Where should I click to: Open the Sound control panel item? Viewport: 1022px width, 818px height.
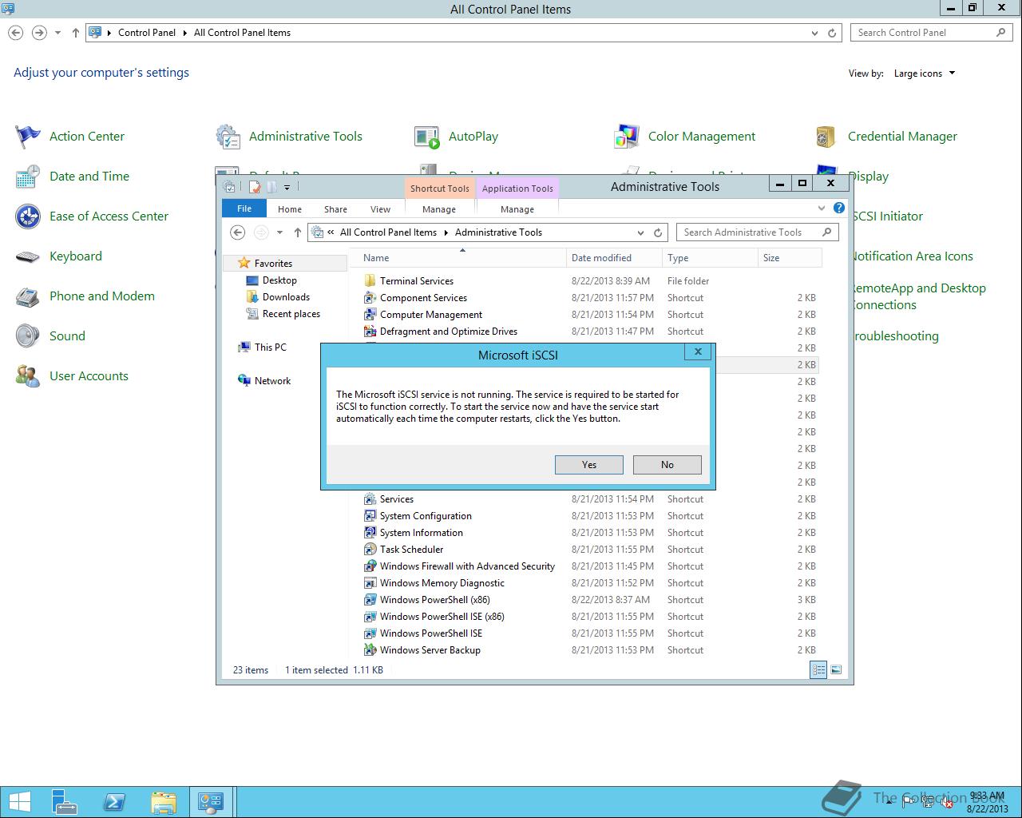pos(67,336)
